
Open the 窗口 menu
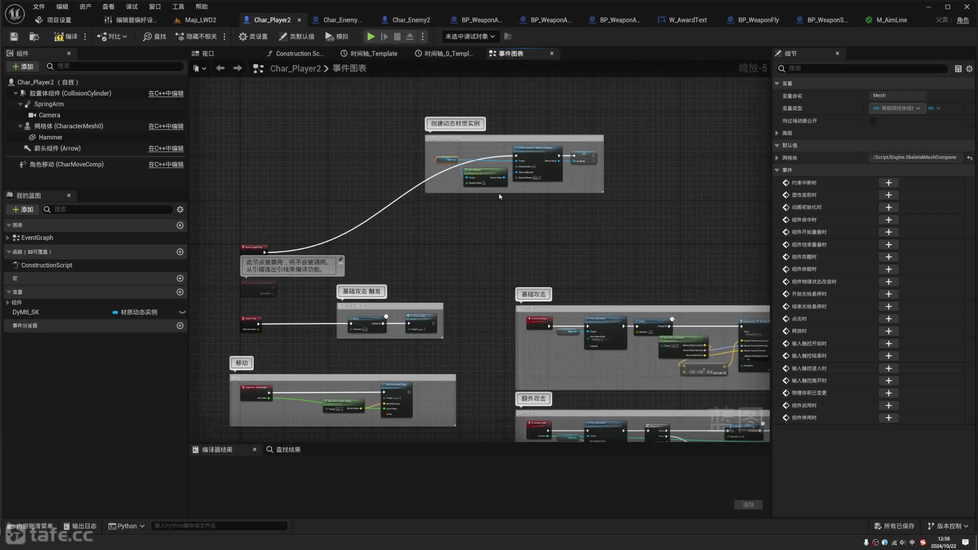click(x=155, y=7)
